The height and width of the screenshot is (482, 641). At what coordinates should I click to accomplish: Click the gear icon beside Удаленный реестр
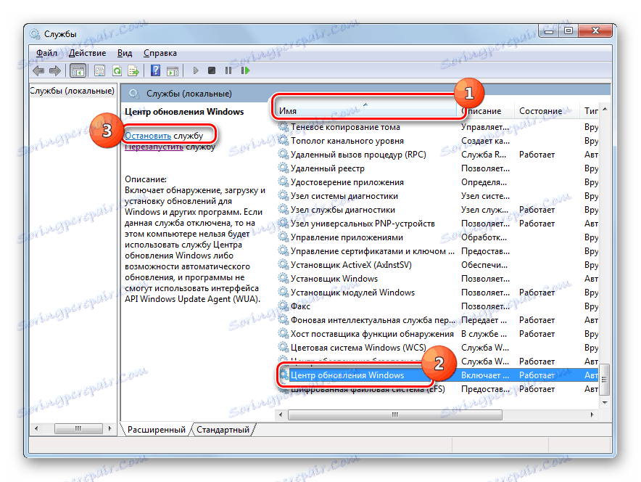pos(284,168)
